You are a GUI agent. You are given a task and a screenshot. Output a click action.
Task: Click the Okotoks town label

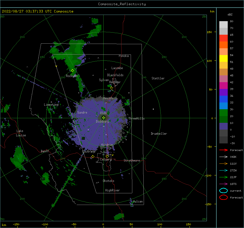point(108,181)
